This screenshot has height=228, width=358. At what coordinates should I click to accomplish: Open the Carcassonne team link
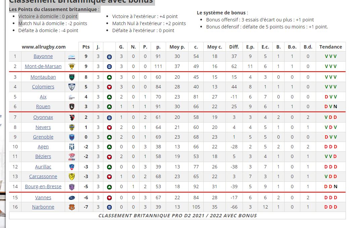click(43, 176)
